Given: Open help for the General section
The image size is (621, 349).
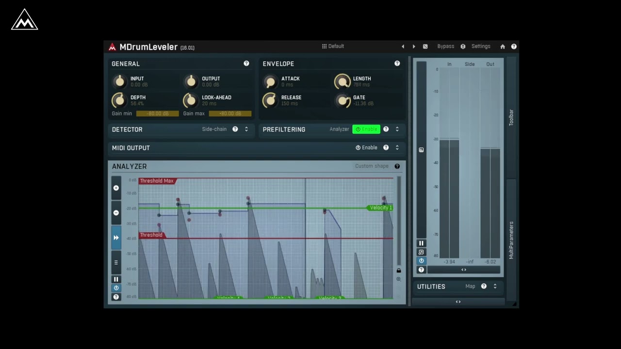Looking at the screenshot, I should click(246, 63).
